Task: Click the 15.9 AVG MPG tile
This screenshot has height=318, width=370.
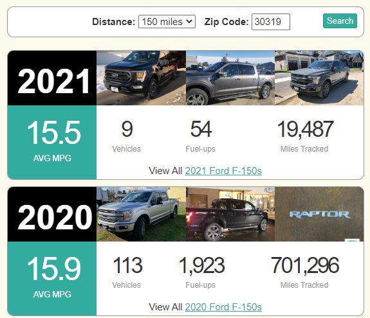Action: [x=52, y=278]
